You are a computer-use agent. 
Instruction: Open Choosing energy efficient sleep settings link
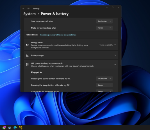pyautogui.click(x=58, y=35)
